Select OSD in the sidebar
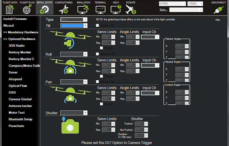 pos(12,93)
